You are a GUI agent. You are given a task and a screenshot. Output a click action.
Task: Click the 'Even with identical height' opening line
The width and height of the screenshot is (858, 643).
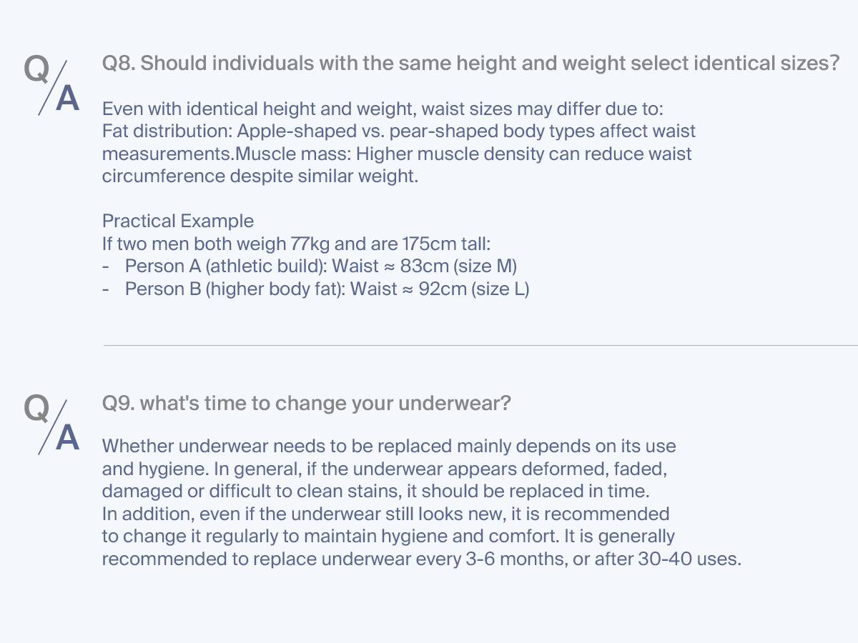pos(383,109)
